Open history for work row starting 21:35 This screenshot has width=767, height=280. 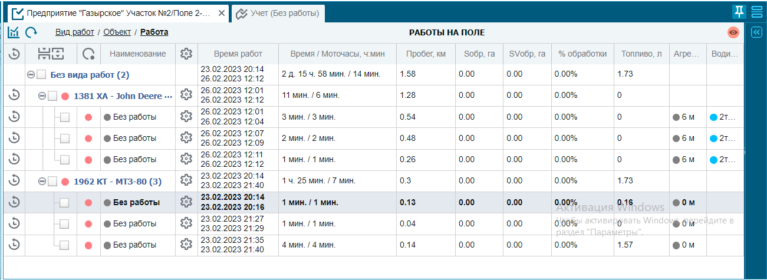pos(14,244)
